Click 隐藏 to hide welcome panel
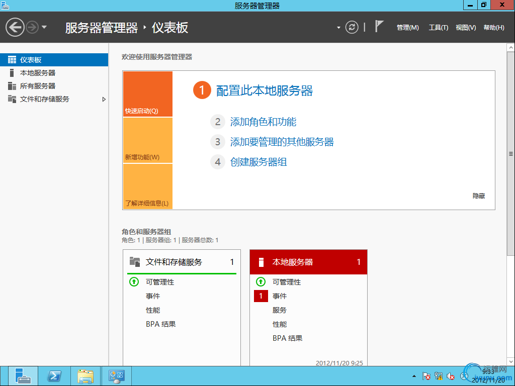The height and width of the screenshot is (386, 515). pos(479,196)
